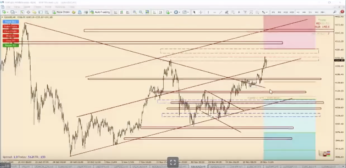Switch chart to M1 timeframe
Screen dimensions: 346x168
pyautogui.click(x=273, y=12)
